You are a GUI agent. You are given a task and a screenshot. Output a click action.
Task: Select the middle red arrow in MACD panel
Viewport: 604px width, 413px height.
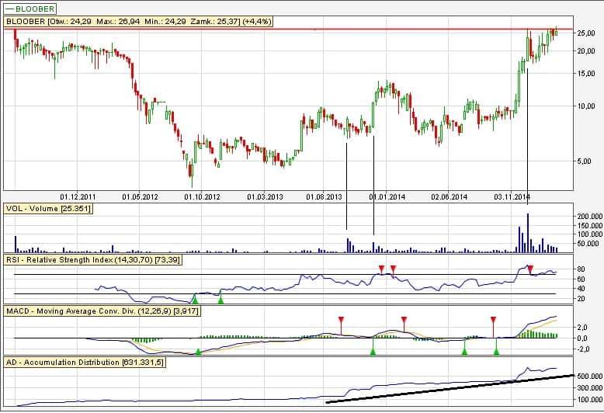404,320
